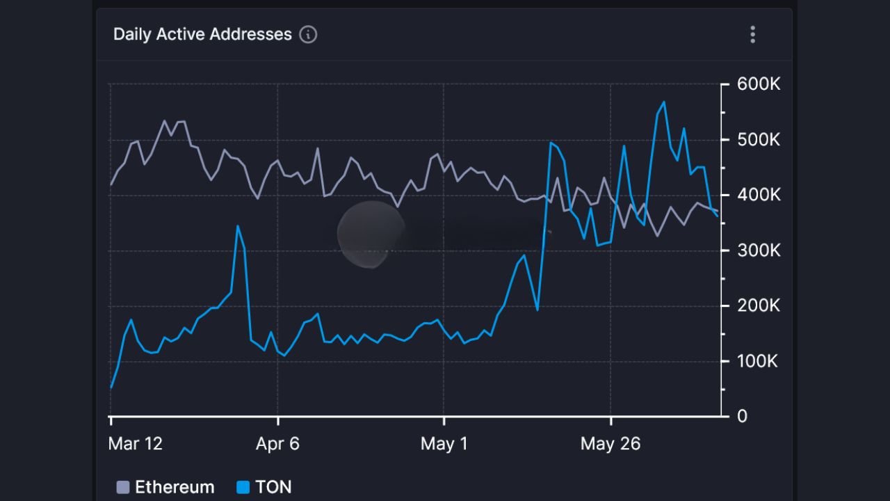Toggle the TON legend swatch
The image size is (890, 501).
pyautogui.click(x=243, y=487)
